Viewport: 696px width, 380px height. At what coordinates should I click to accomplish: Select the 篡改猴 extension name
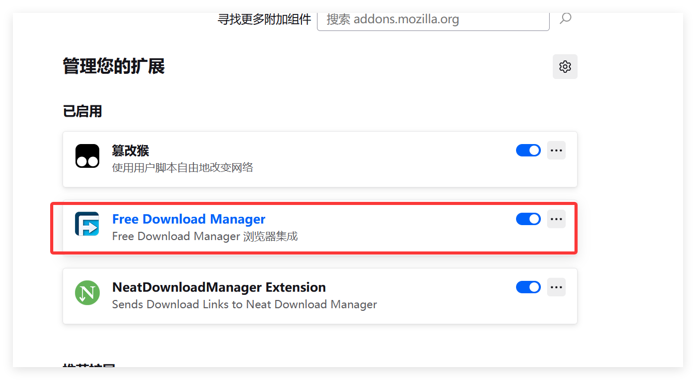pos(130,150)
